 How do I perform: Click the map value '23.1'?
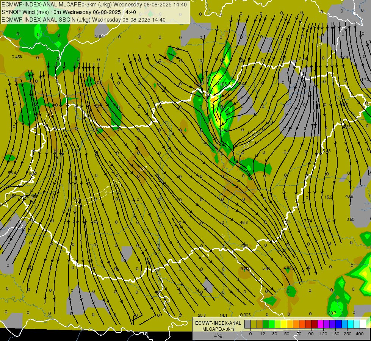click(x=244, y=246)
